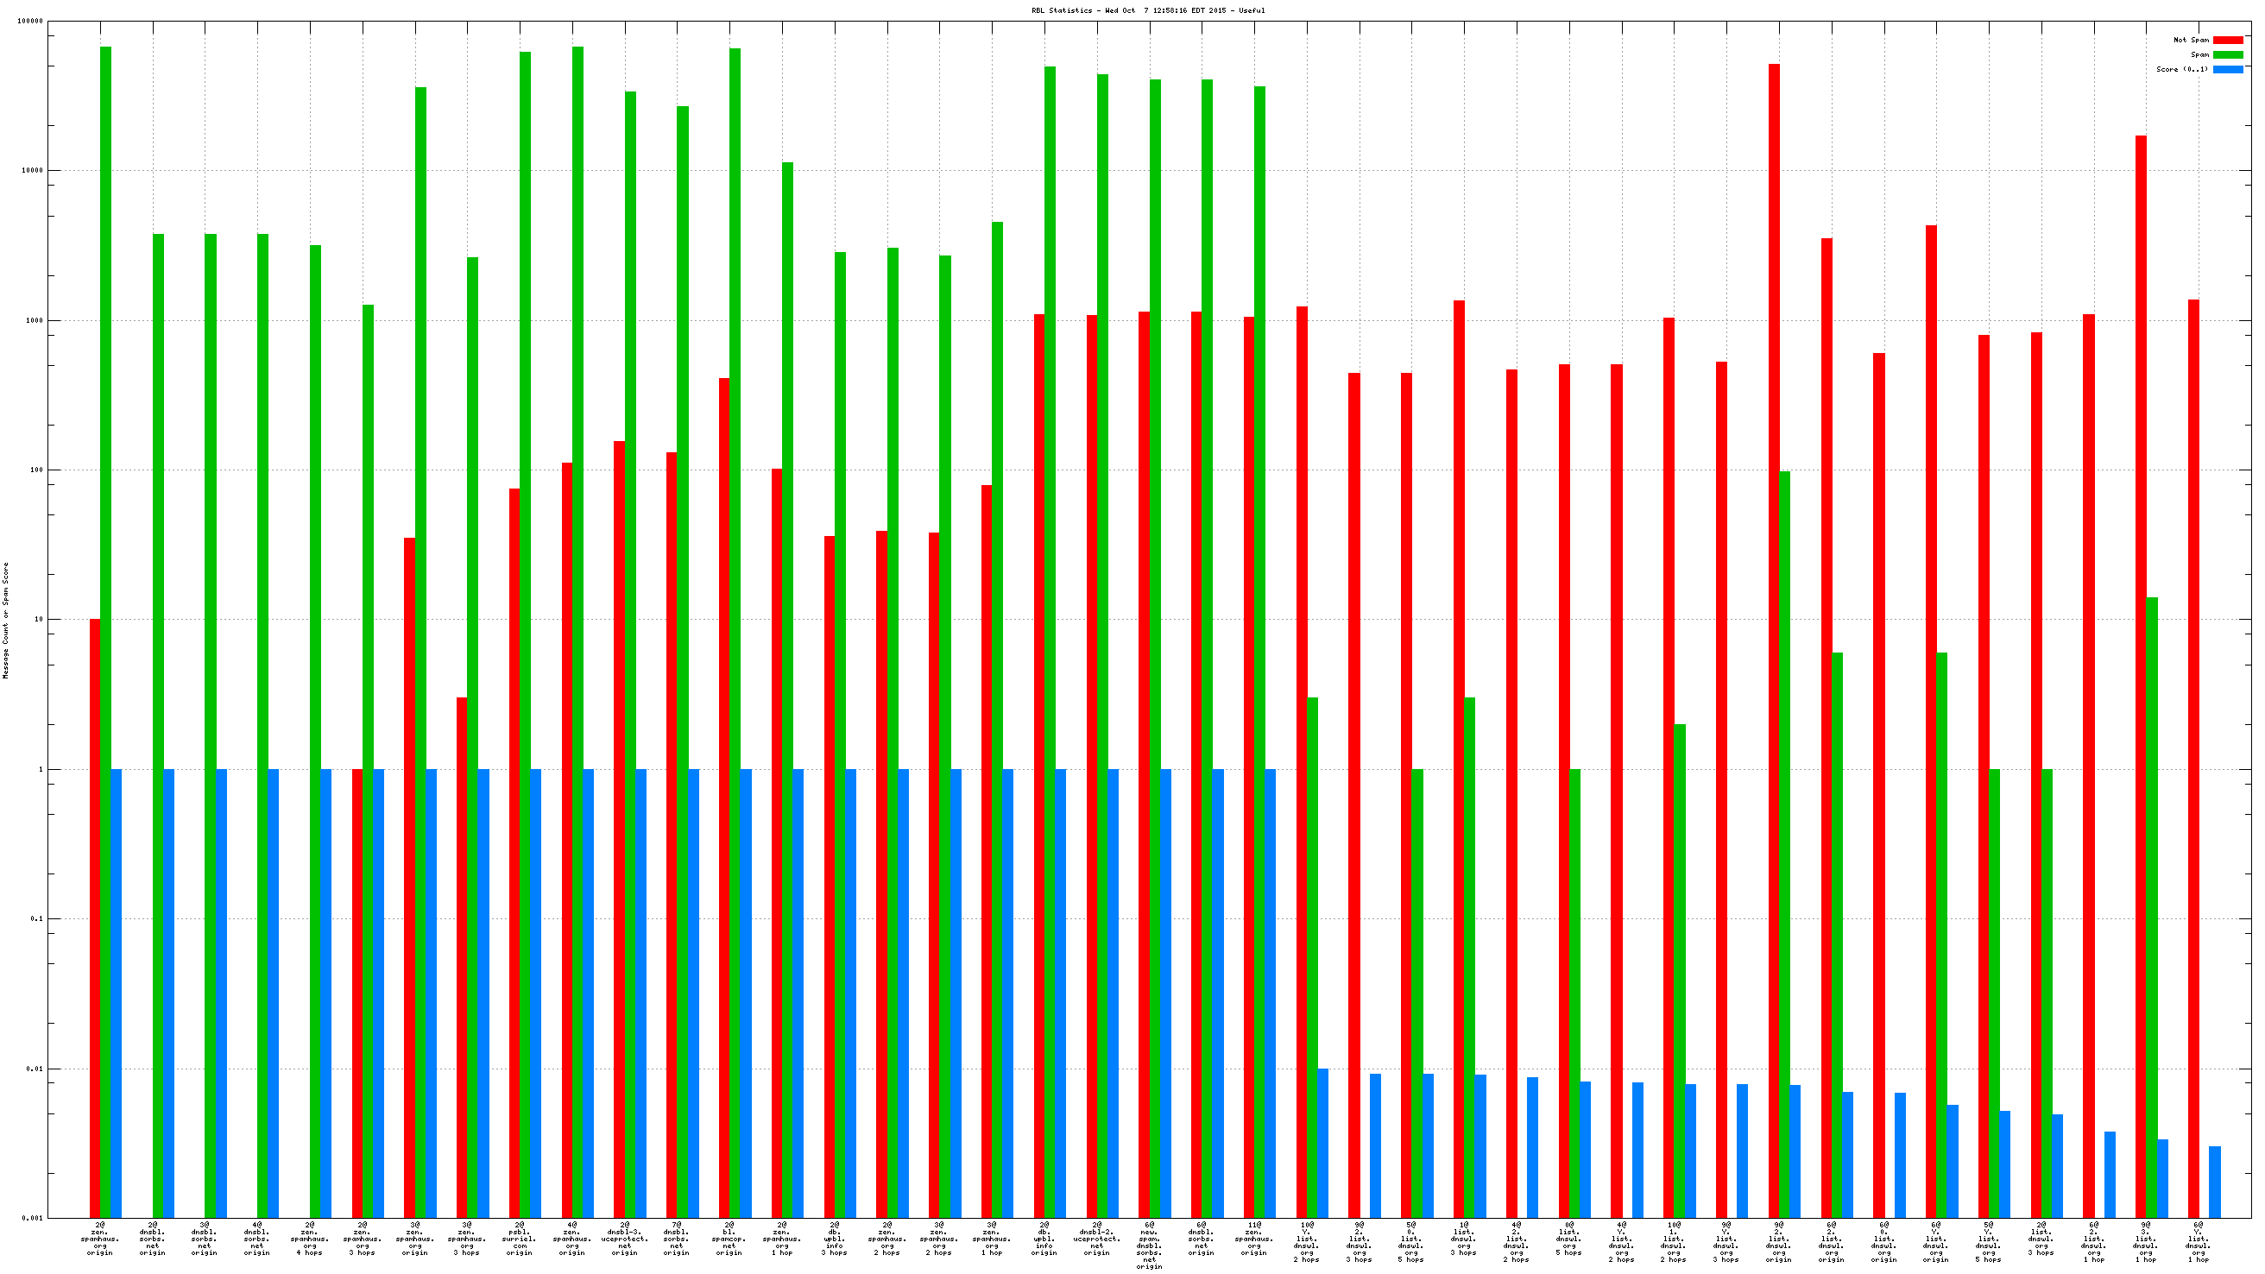Click the 0.001 tick on the Y axis
Screen dimensions: 2265x1274
33,1219
